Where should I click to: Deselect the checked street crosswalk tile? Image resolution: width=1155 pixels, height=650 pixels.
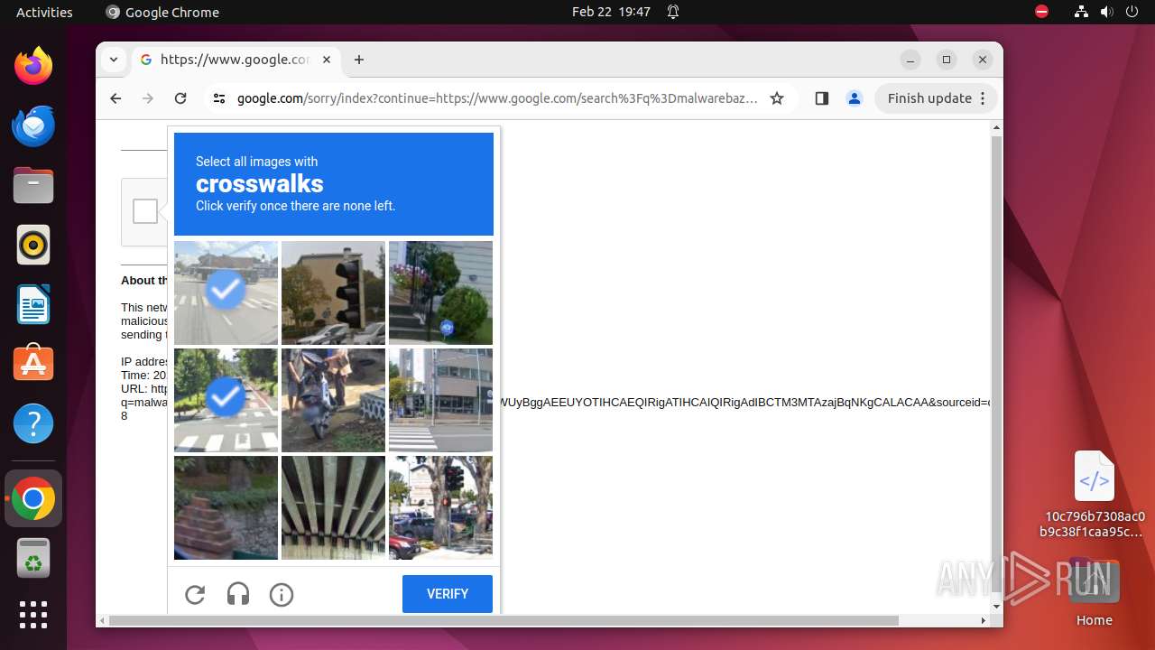226,292
